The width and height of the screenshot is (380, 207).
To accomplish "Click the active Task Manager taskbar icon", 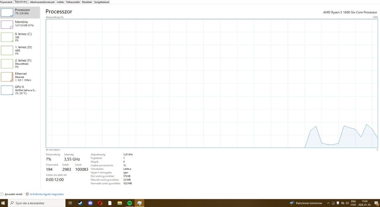I will pyautogui.click(x=139, y=203).
